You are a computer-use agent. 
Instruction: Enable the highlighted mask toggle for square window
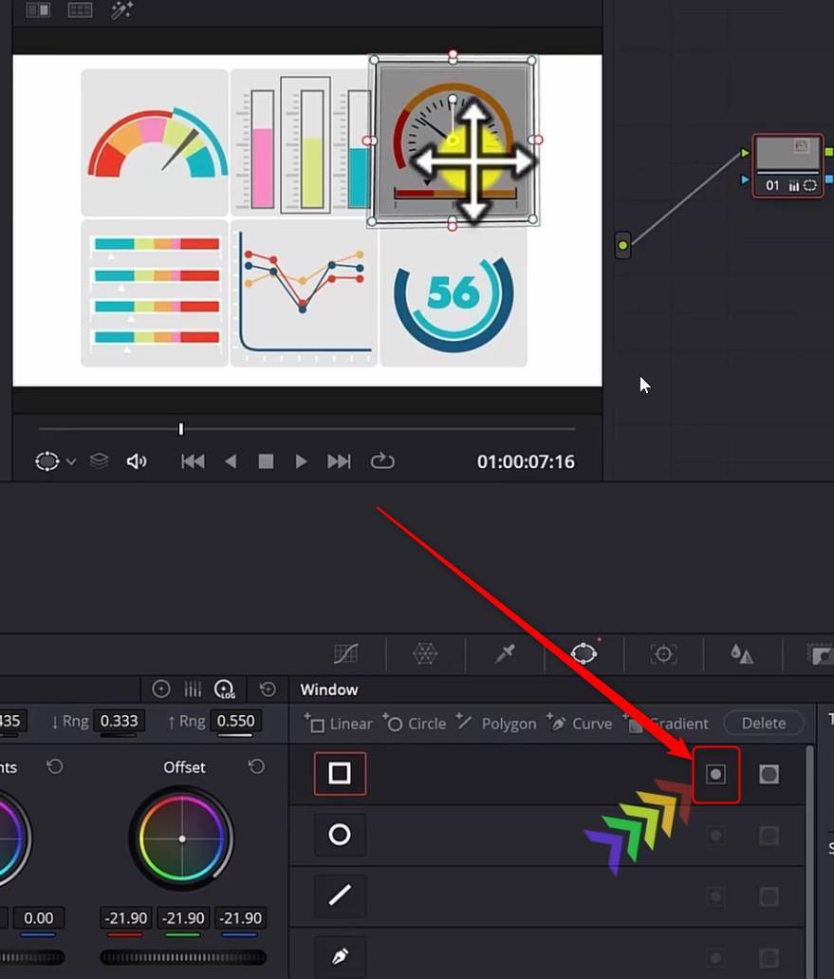coord(716,774)
